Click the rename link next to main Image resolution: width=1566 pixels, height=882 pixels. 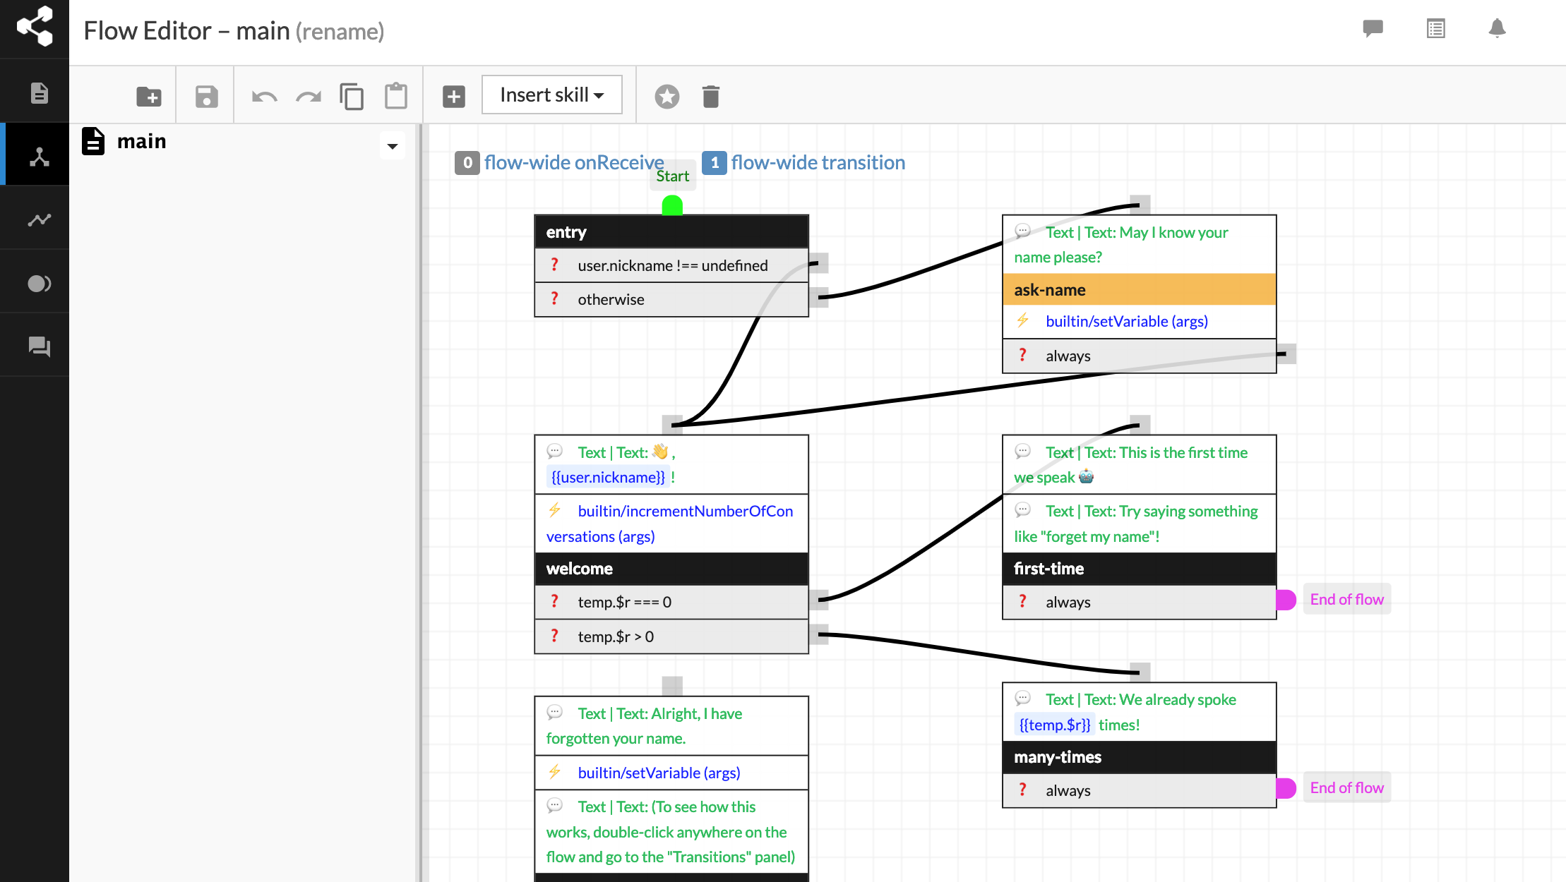coord(341,31)
